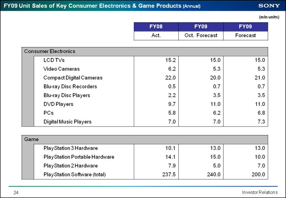Click the SONY logo in the header
286x198 pixels.
click(269, 6)
